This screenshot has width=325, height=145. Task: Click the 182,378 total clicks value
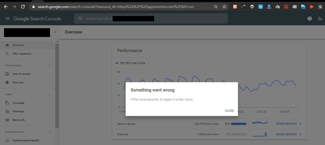click(x=206, y=124)
